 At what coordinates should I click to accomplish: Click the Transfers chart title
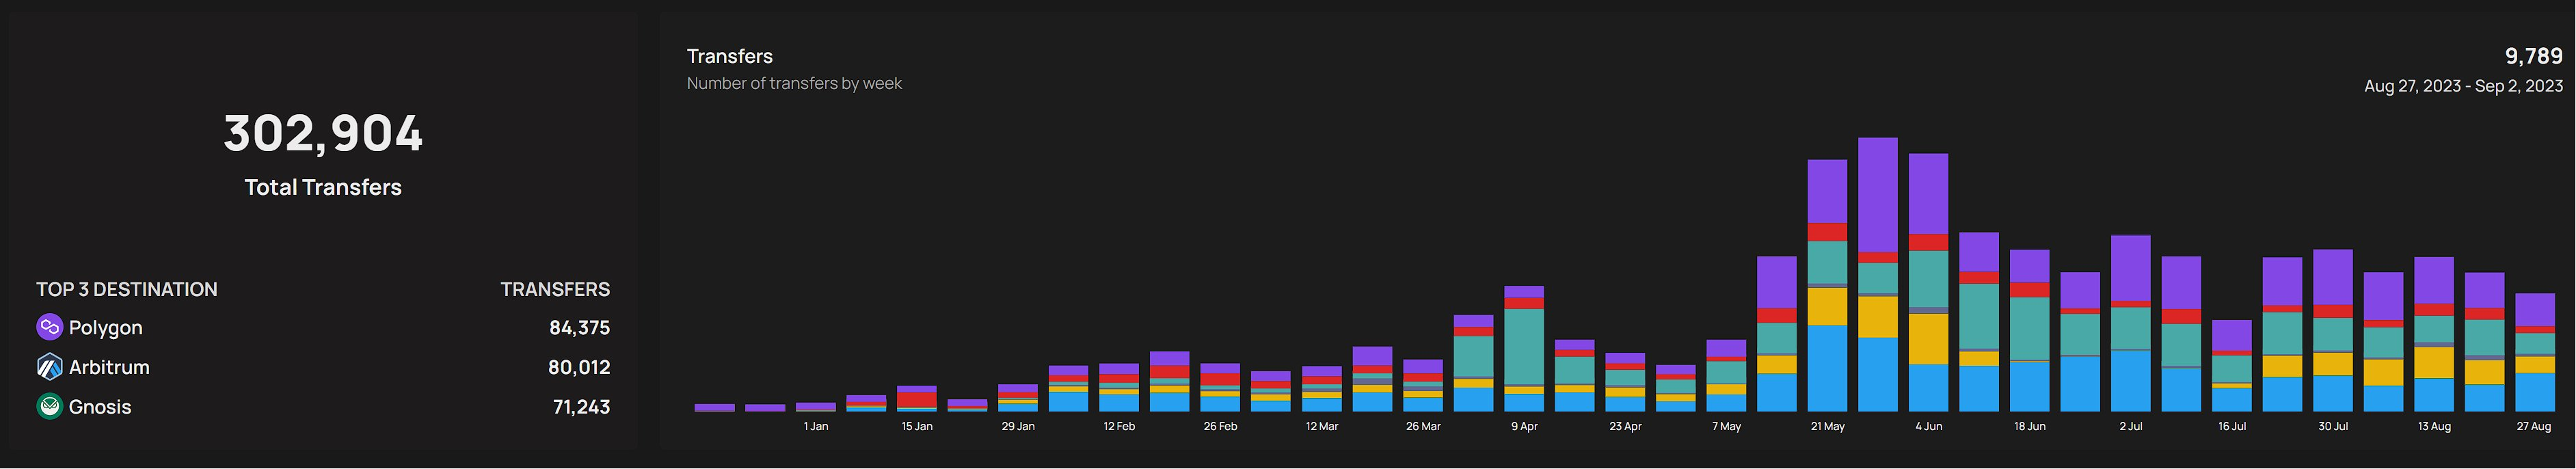(729, 56)
